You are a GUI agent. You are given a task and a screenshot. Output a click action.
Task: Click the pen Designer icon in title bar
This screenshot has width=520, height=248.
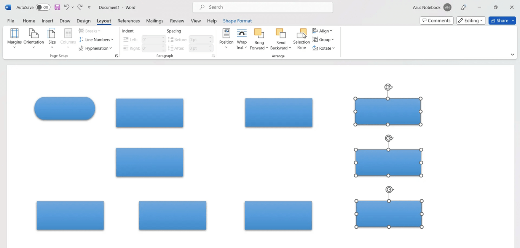click(x=463, y=7)
